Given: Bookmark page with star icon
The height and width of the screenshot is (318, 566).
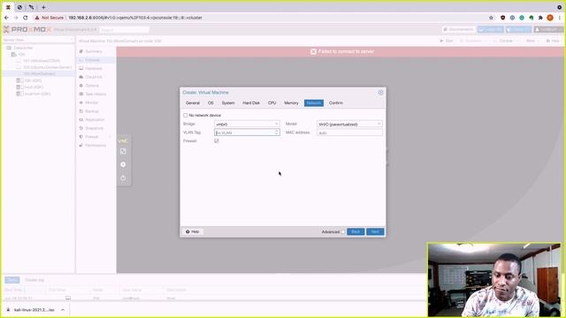Looking at the screenshot, I should tap(491, 18).
